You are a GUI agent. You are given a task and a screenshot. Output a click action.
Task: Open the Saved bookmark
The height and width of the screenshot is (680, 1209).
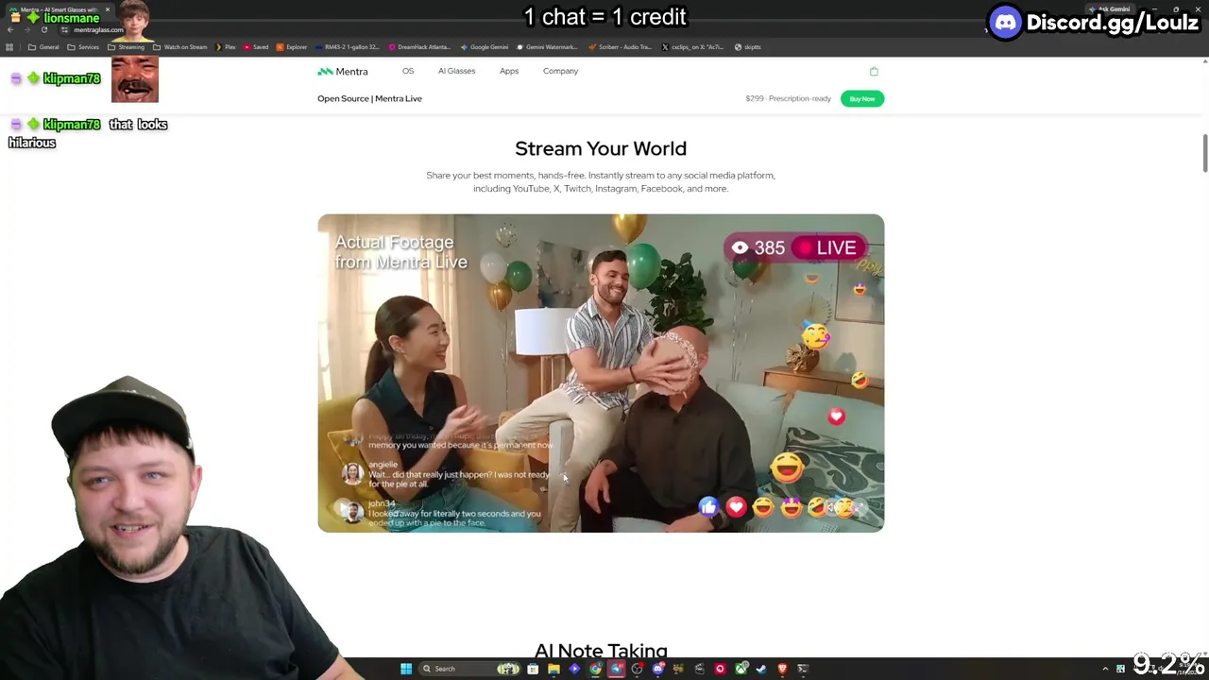pos(256,47)
